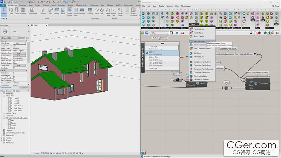Expand the Ceiling Plans tree node
Viewport: 281px width, 158px height.
(x=4, y=113)
